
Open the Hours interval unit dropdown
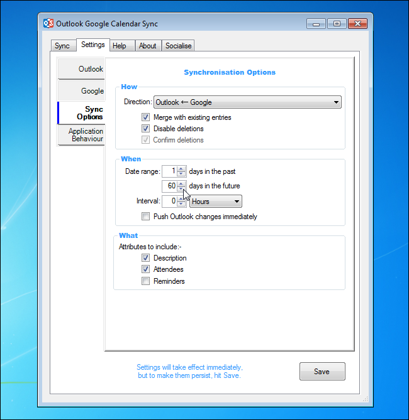[216, 201]
